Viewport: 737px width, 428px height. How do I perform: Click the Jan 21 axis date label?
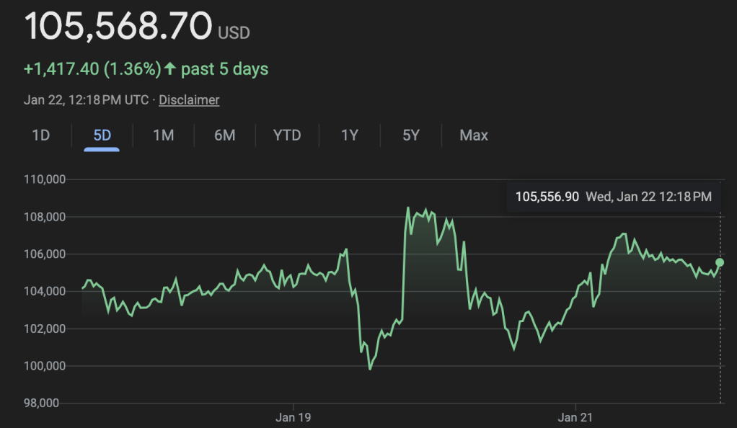[x=576, y=417]
